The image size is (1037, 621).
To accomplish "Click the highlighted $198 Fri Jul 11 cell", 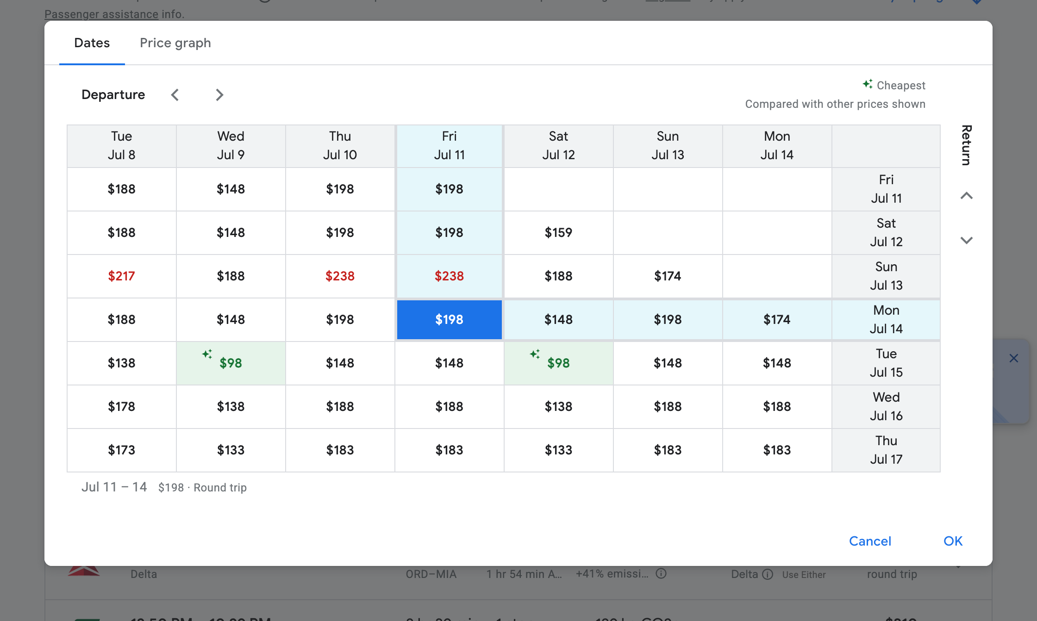I will (x=449, y=319).
